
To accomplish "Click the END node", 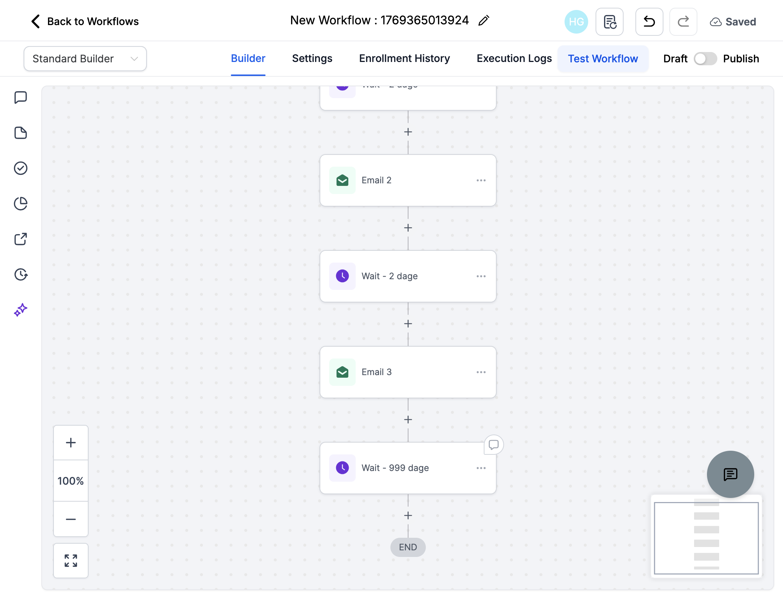I will 408,547.
